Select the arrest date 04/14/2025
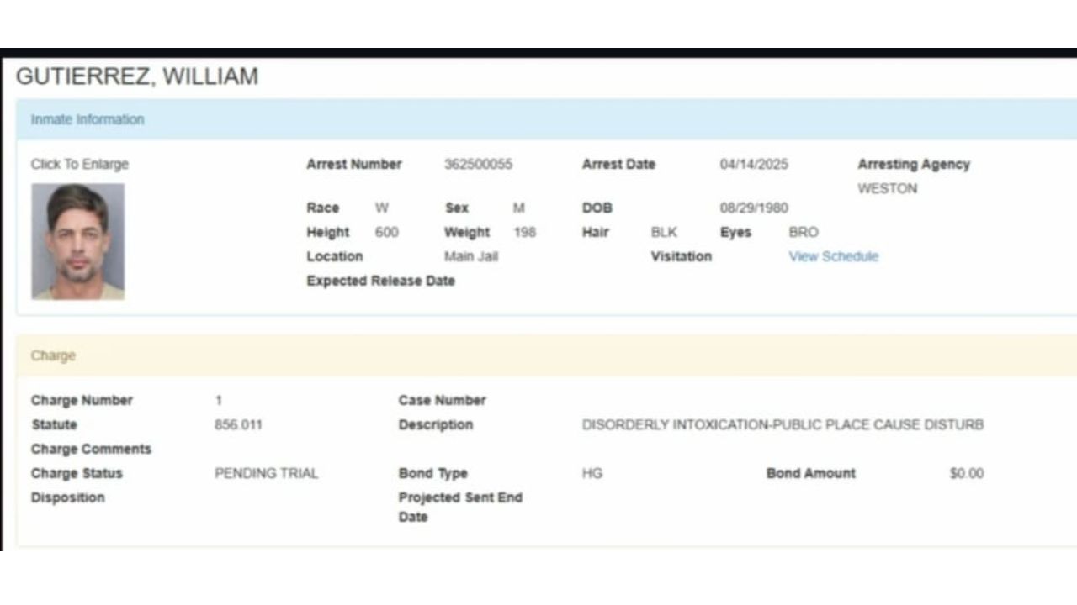This screenshot has width=1077, height=605. [x=754, y=164]
